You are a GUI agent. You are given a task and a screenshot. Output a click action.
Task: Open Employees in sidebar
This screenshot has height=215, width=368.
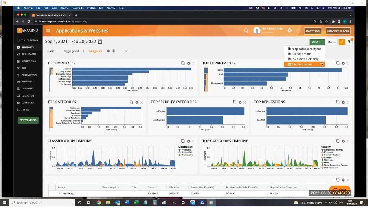(x=28, y=89)
